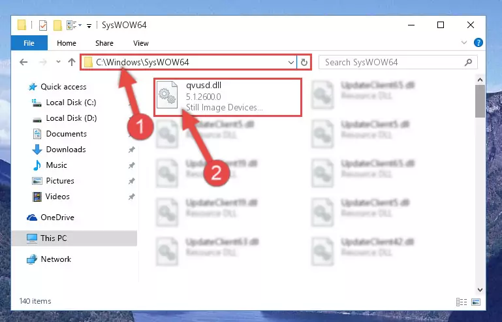
Task: Open Videos in the sidebar
Action: tap(57, 197)
